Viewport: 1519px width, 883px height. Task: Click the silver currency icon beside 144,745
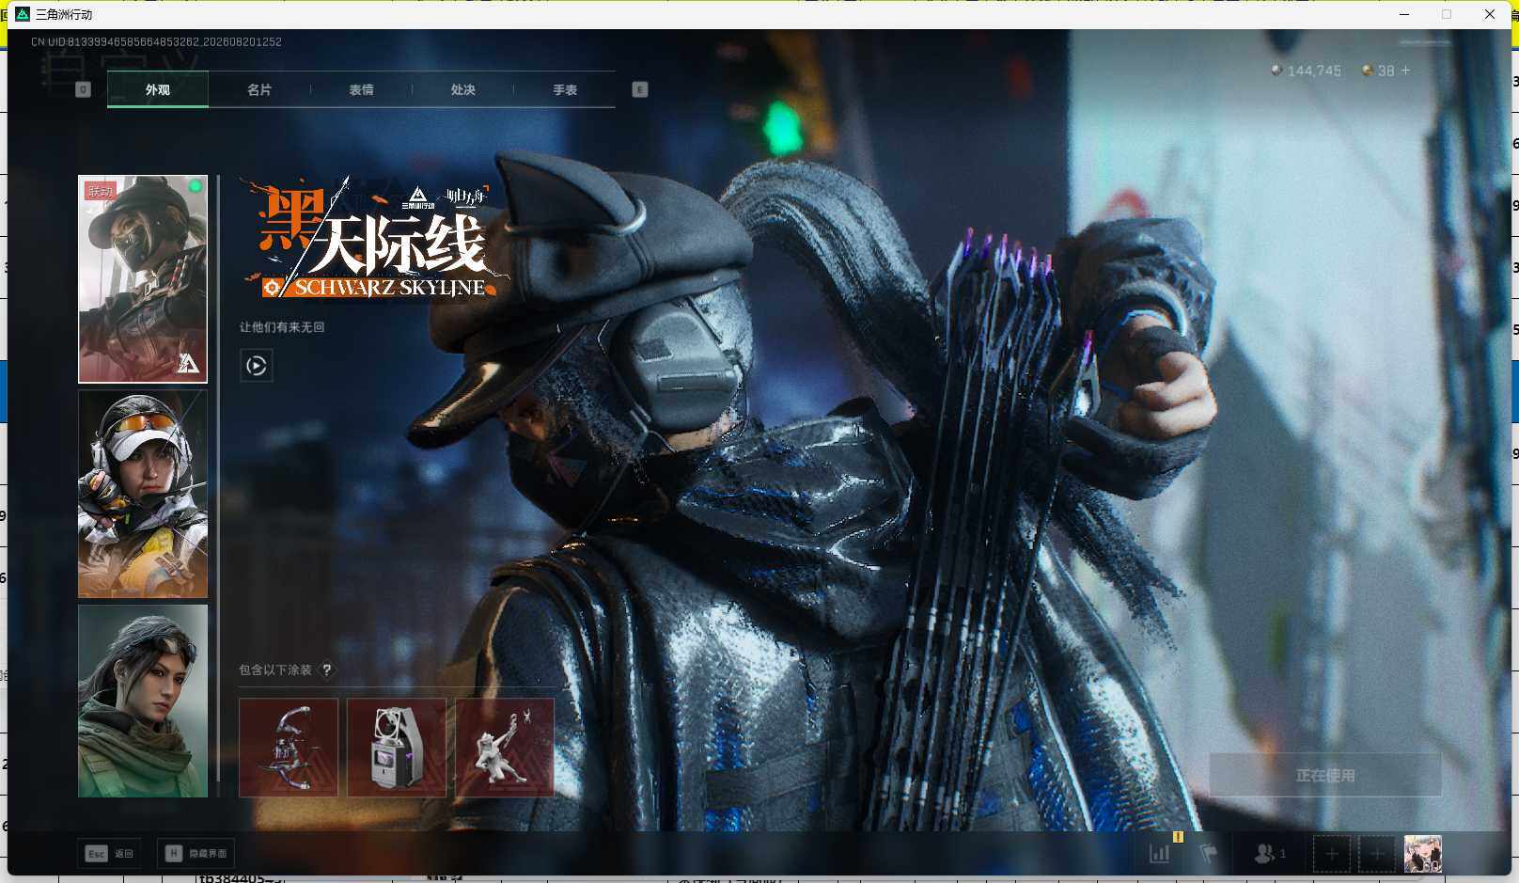pyautogui.click(x=1276, y=71)
